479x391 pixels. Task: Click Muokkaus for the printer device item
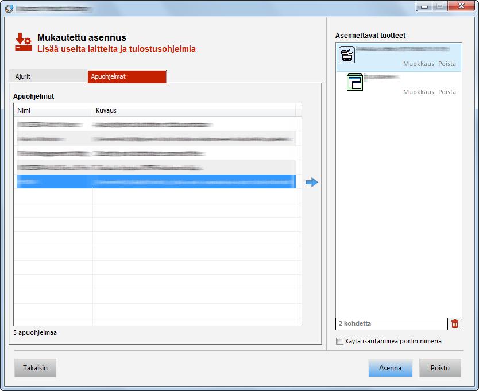419,64
